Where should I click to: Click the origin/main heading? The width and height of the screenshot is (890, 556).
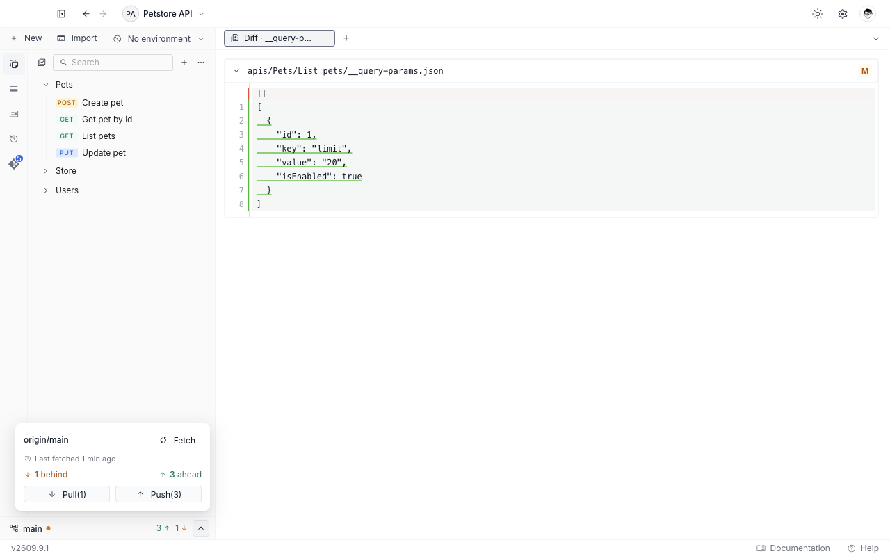pyautogui.click(x=46, y=440)
